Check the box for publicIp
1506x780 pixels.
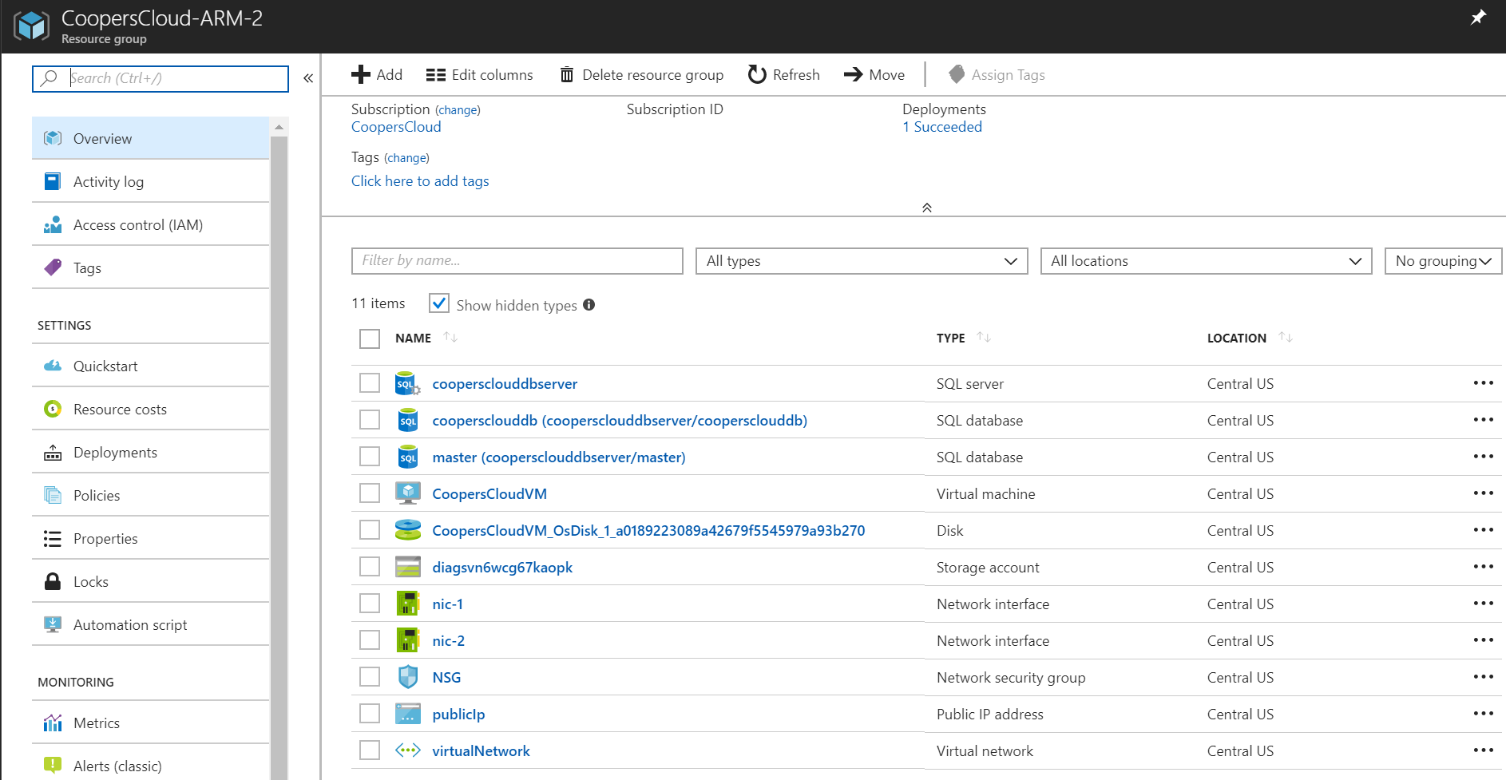click(x=370, y=714)
